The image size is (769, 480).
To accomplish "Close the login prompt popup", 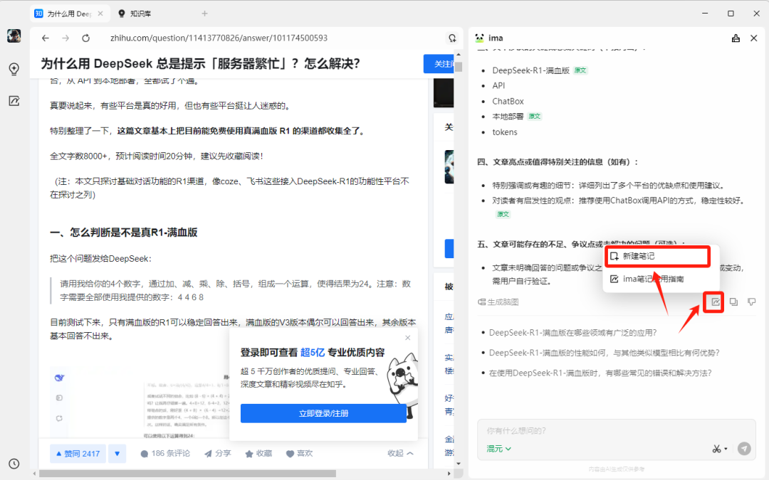I will click(x=407, y=338).
